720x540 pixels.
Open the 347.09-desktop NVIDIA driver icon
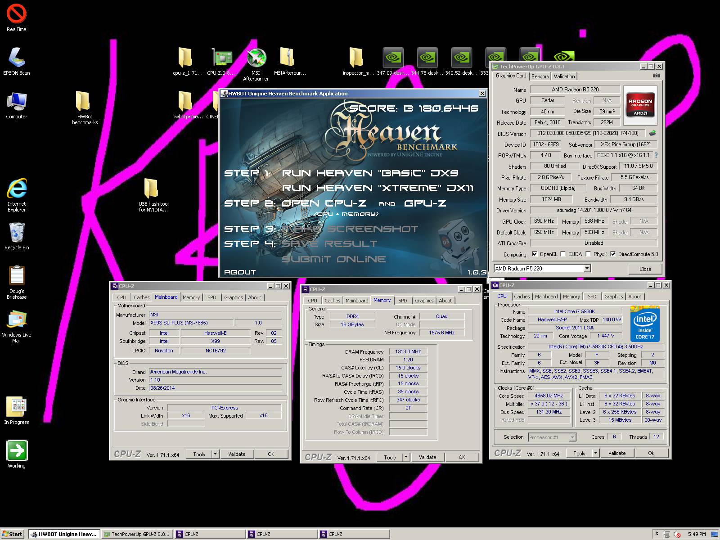[x=393, y=62]
